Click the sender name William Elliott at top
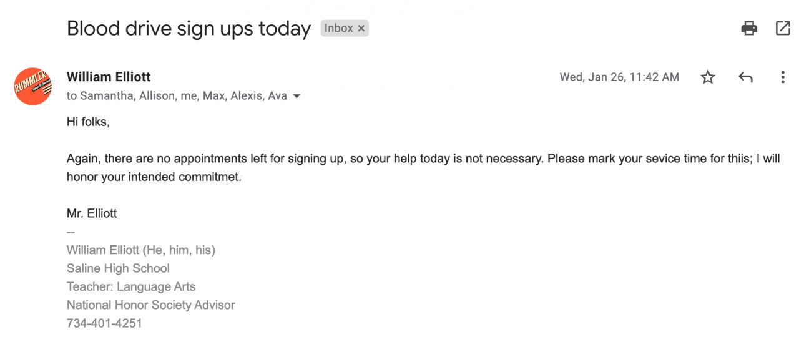Viewport: 799px width, 357px height. [109, 77]
